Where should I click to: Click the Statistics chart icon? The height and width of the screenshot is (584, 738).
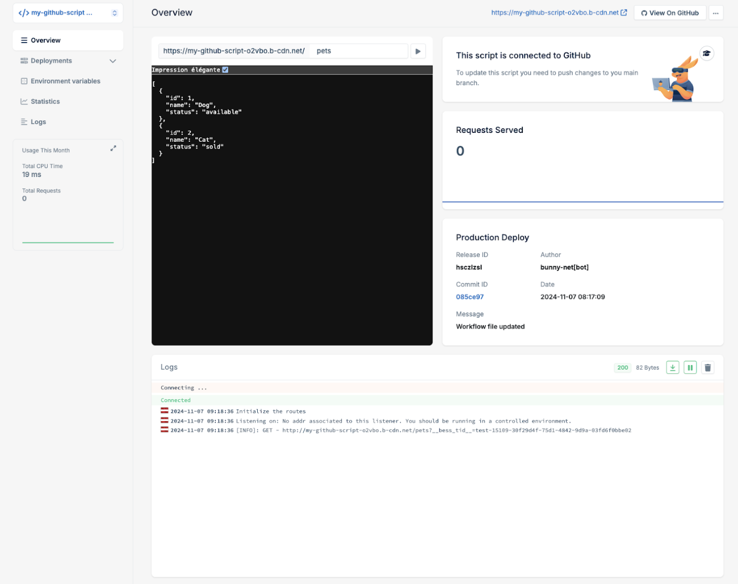click(24, 101)
